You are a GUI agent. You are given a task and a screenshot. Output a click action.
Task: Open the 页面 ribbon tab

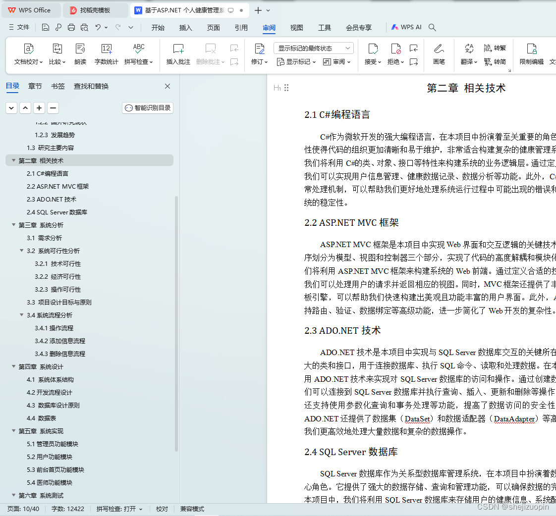(x=214, y=28)
